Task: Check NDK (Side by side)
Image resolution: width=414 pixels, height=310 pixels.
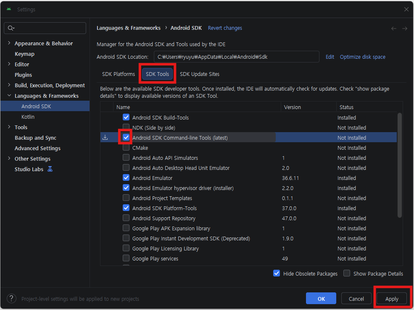Action: 126,127
